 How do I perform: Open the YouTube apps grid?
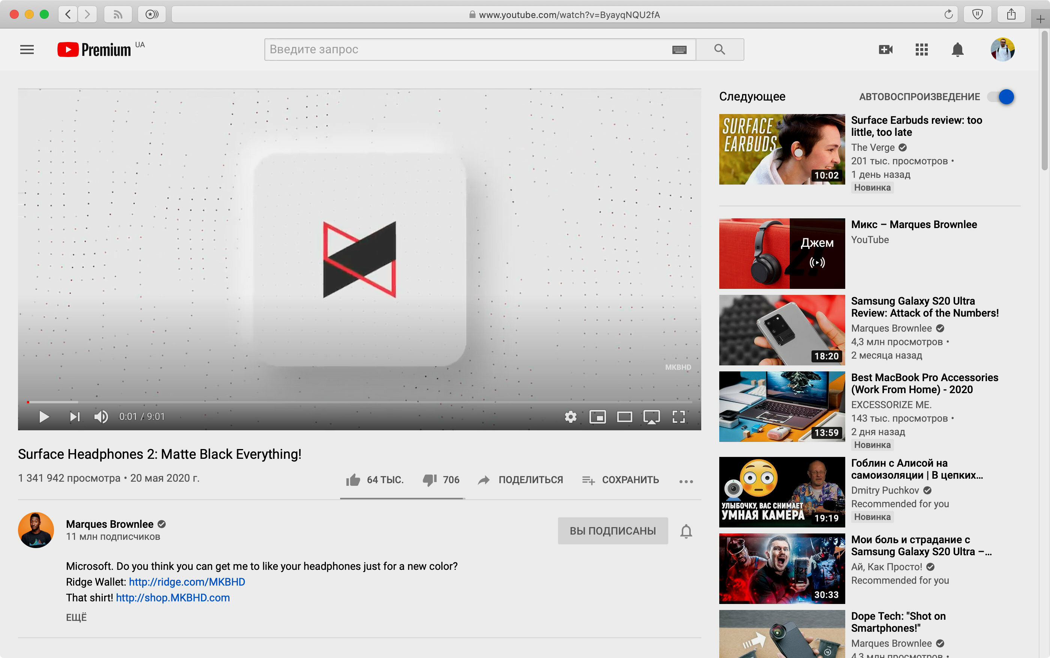(921, 50)
